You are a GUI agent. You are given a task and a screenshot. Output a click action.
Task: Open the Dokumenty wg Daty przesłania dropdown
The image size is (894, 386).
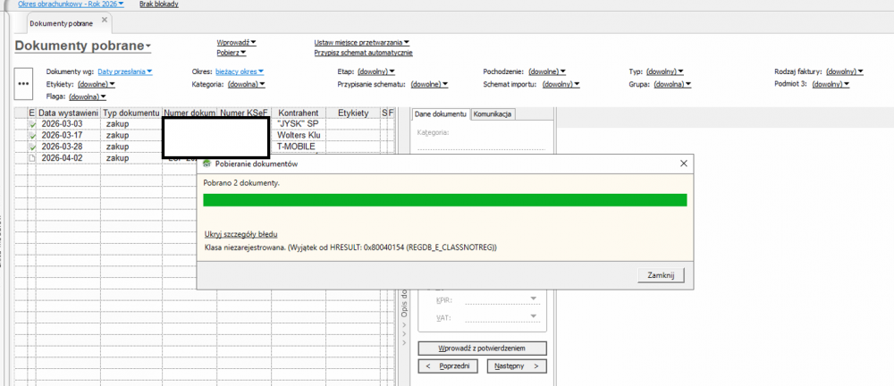[125, 71]
